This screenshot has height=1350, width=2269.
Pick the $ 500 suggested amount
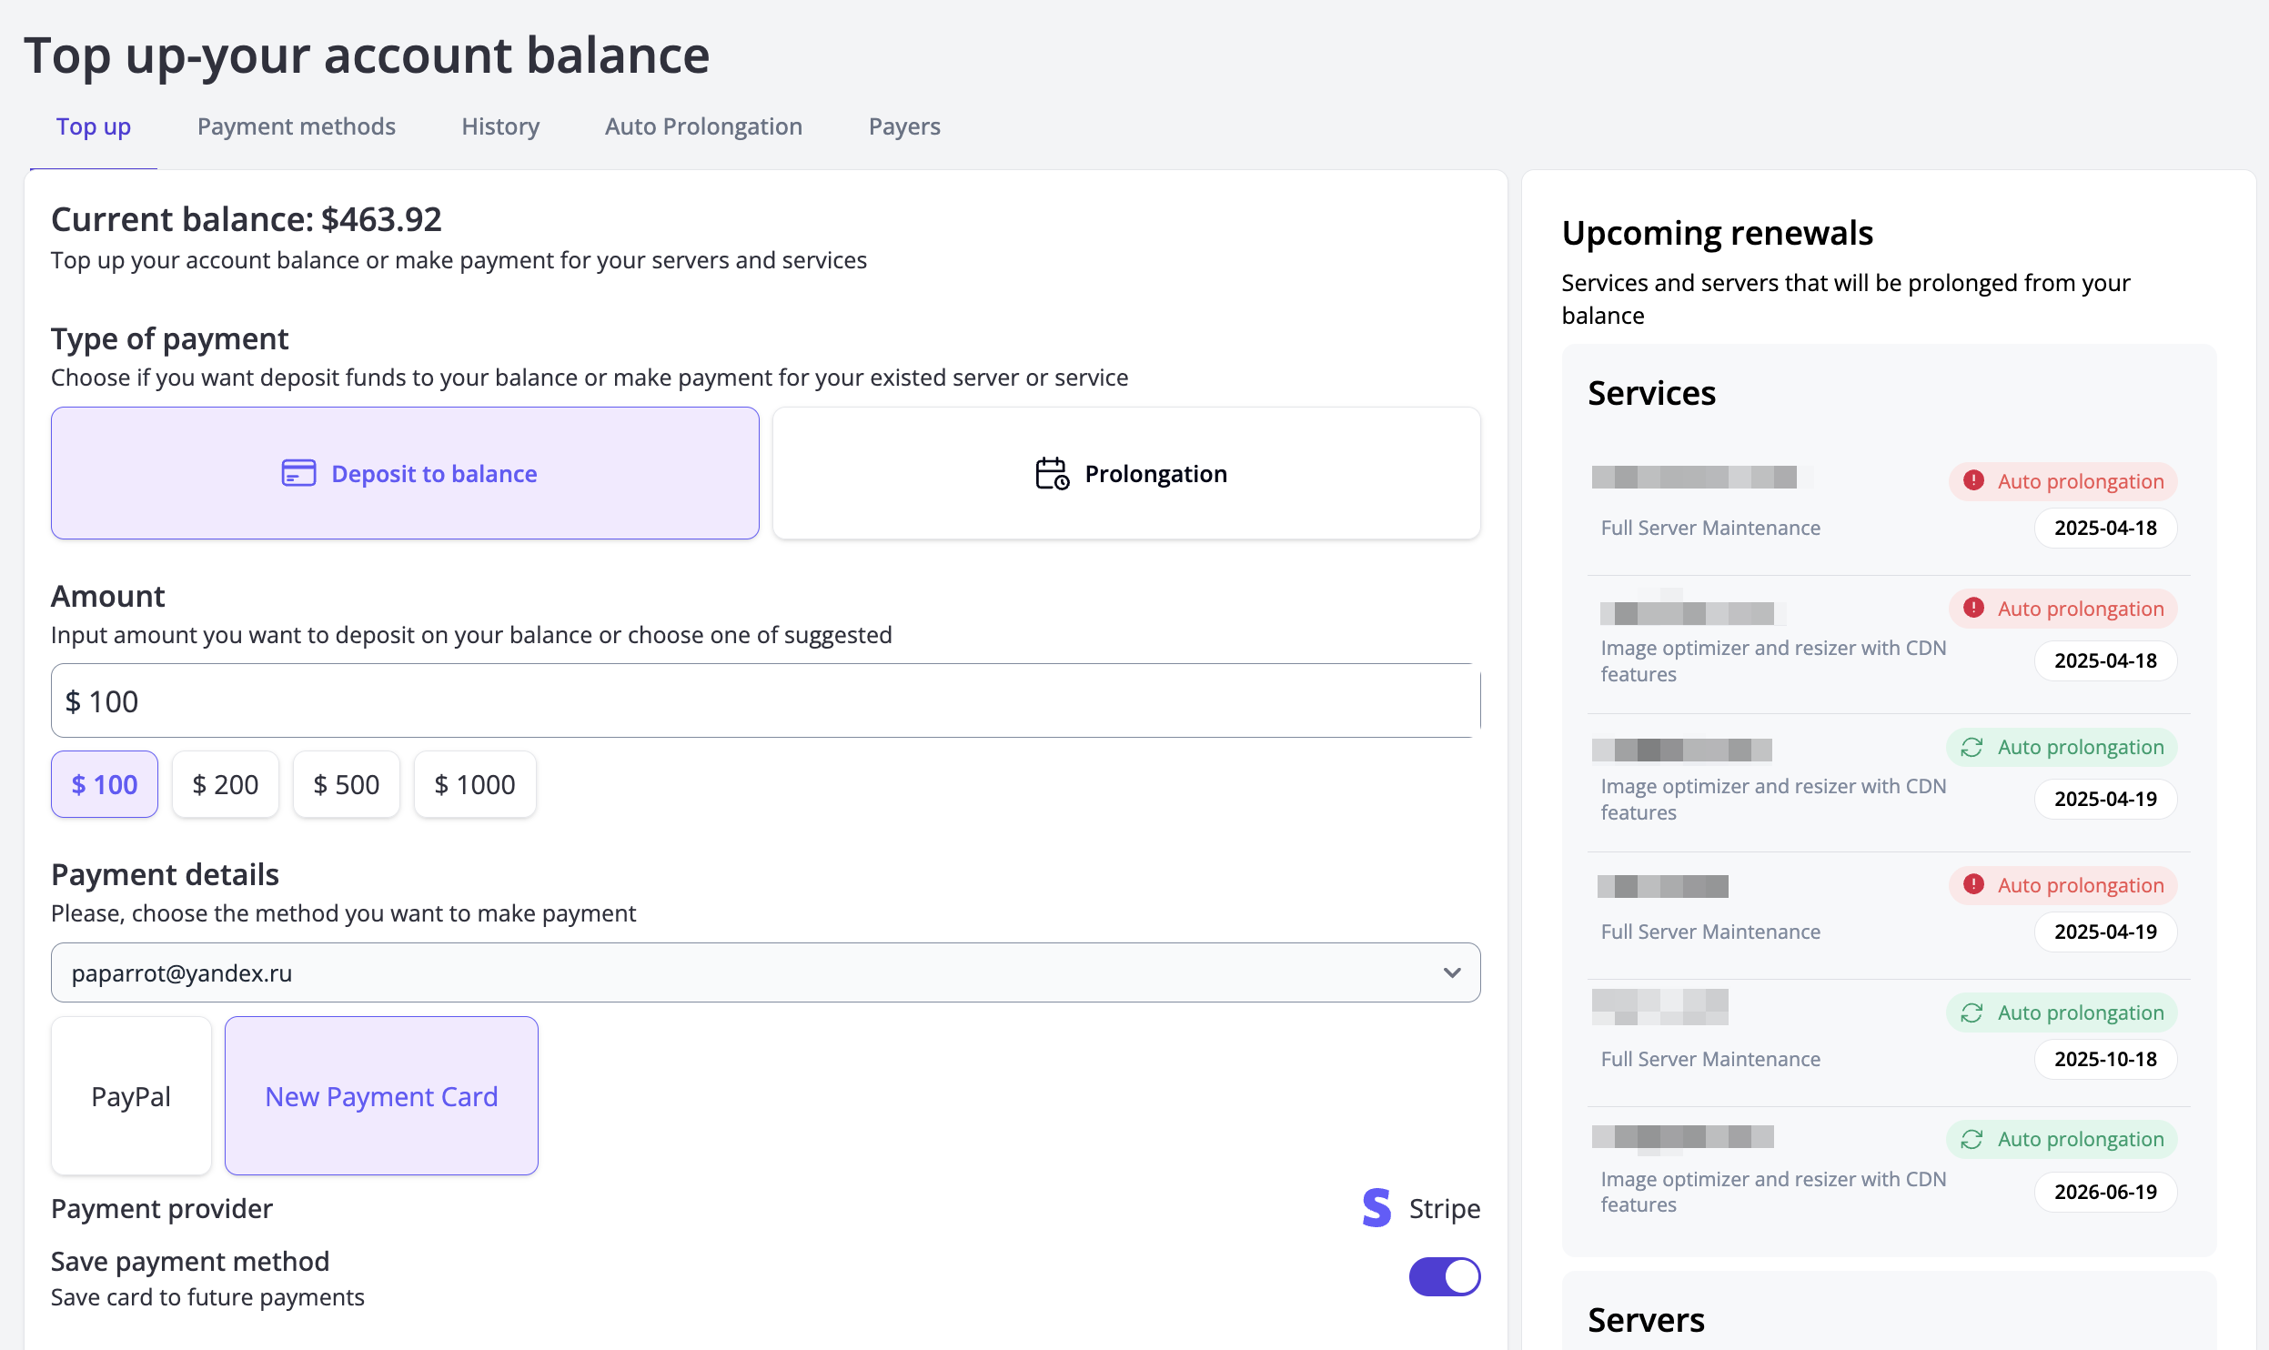coord(346,784)
